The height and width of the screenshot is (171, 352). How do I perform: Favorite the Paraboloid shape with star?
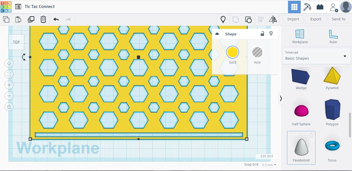coord(311,135)
